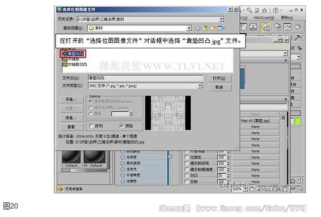The height and width of the screenshot is (217, 321).
Task: Open the MAXScript(M) menu
Action: [264, 18]
